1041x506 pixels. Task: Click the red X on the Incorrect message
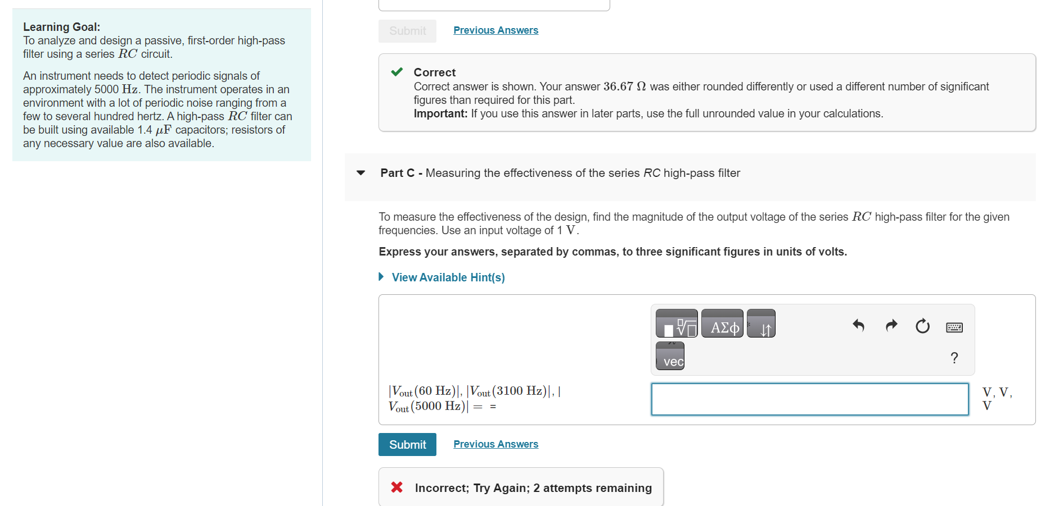click(x=396, y=487)
